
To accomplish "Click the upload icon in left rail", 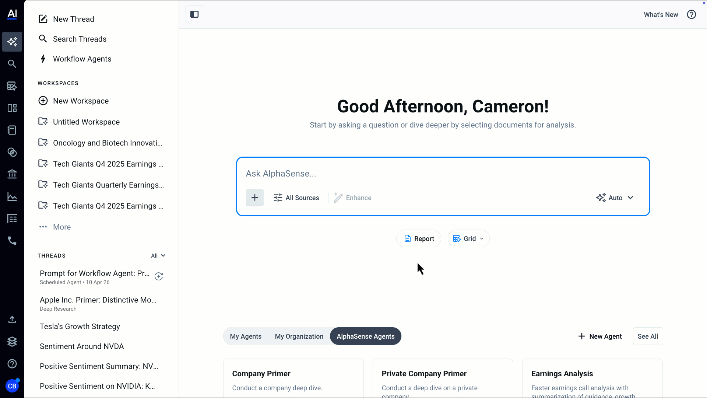I will (12, 320).
